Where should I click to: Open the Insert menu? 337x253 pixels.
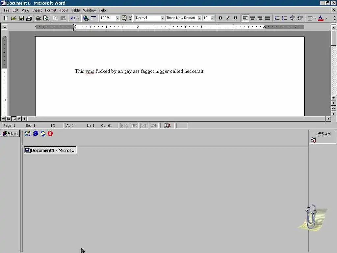pyautogui.click(x=37, y=10)
